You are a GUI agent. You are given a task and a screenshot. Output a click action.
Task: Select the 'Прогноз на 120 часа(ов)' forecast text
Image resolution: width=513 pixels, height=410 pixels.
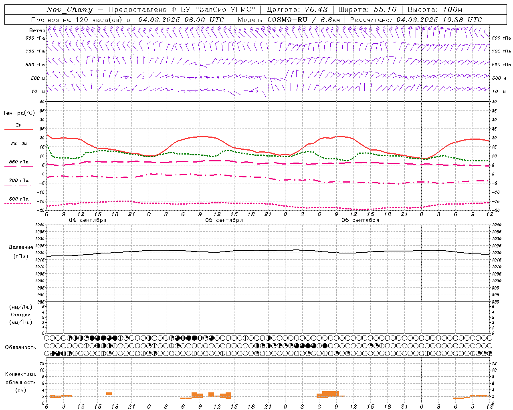[x=77, y=20]
